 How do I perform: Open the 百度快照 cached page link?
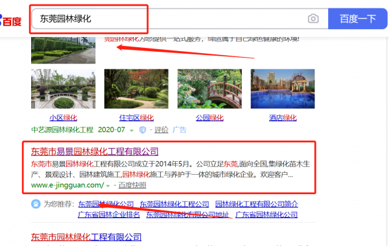pyautogui.click(x=132, y=185)
